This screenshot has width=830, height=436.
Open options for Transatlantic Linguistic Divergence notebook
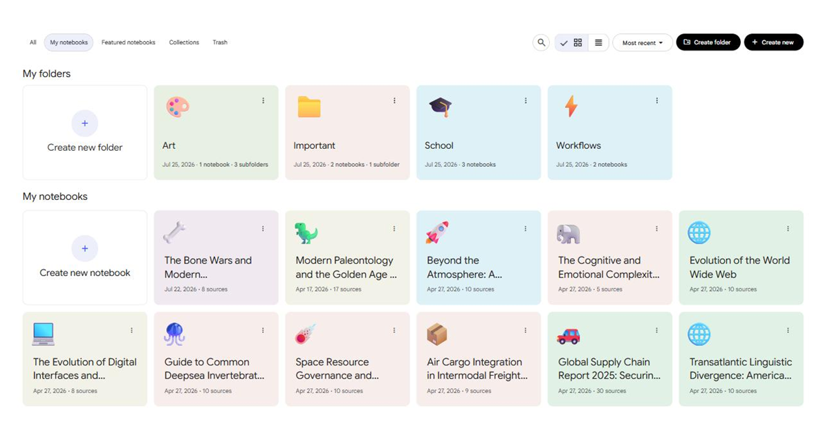tap(788, 331)
